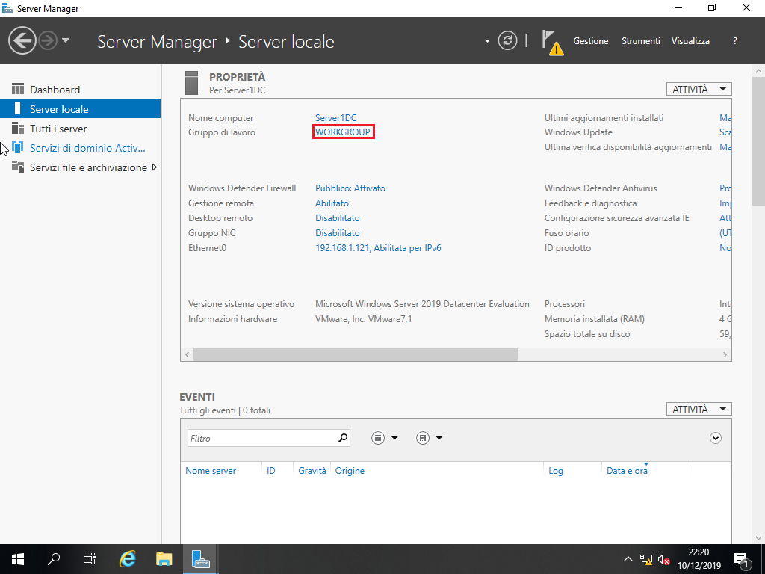The image size is (765, 574).
Task: Open the Proprietà ATTIVITÀ dropdown
Action: pyautogui.click(x=699, y=90)
